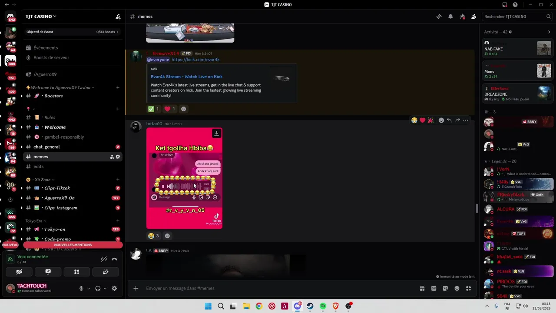This screenshot has width=556, height=313.
Task: Open the kick.com/evar4k link
Action: 195,60
